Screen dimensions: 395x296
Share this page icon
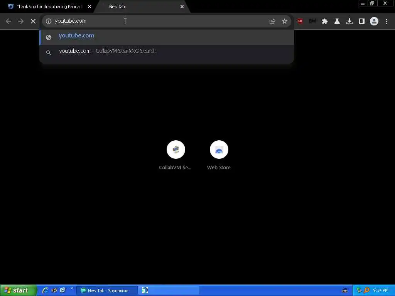(x=272, y=22)
